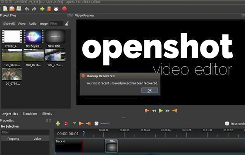Play the video preview
The image size is (245, 155).
[x=161, y=111]
